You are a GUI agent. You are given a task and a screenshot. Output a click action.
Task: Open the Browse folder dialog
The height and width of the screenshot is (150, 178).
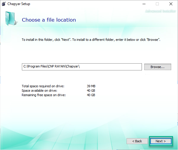158,67
